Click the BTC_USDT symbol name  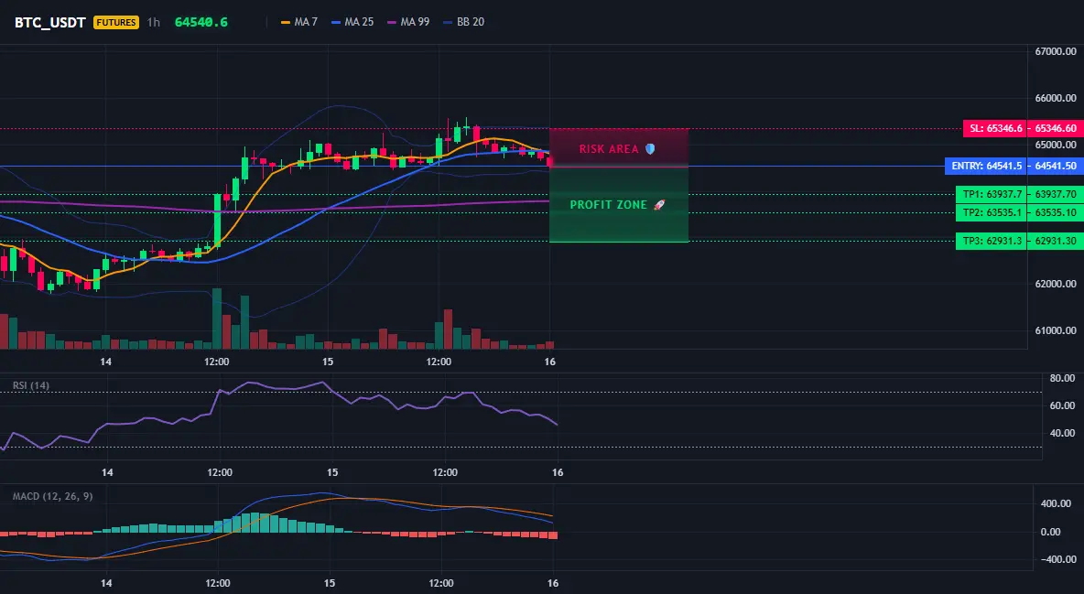[x=49, y=22]
